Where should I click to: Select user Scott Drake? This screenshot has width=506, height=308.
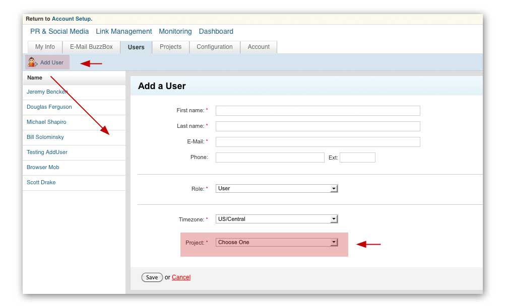pos(41,182)
